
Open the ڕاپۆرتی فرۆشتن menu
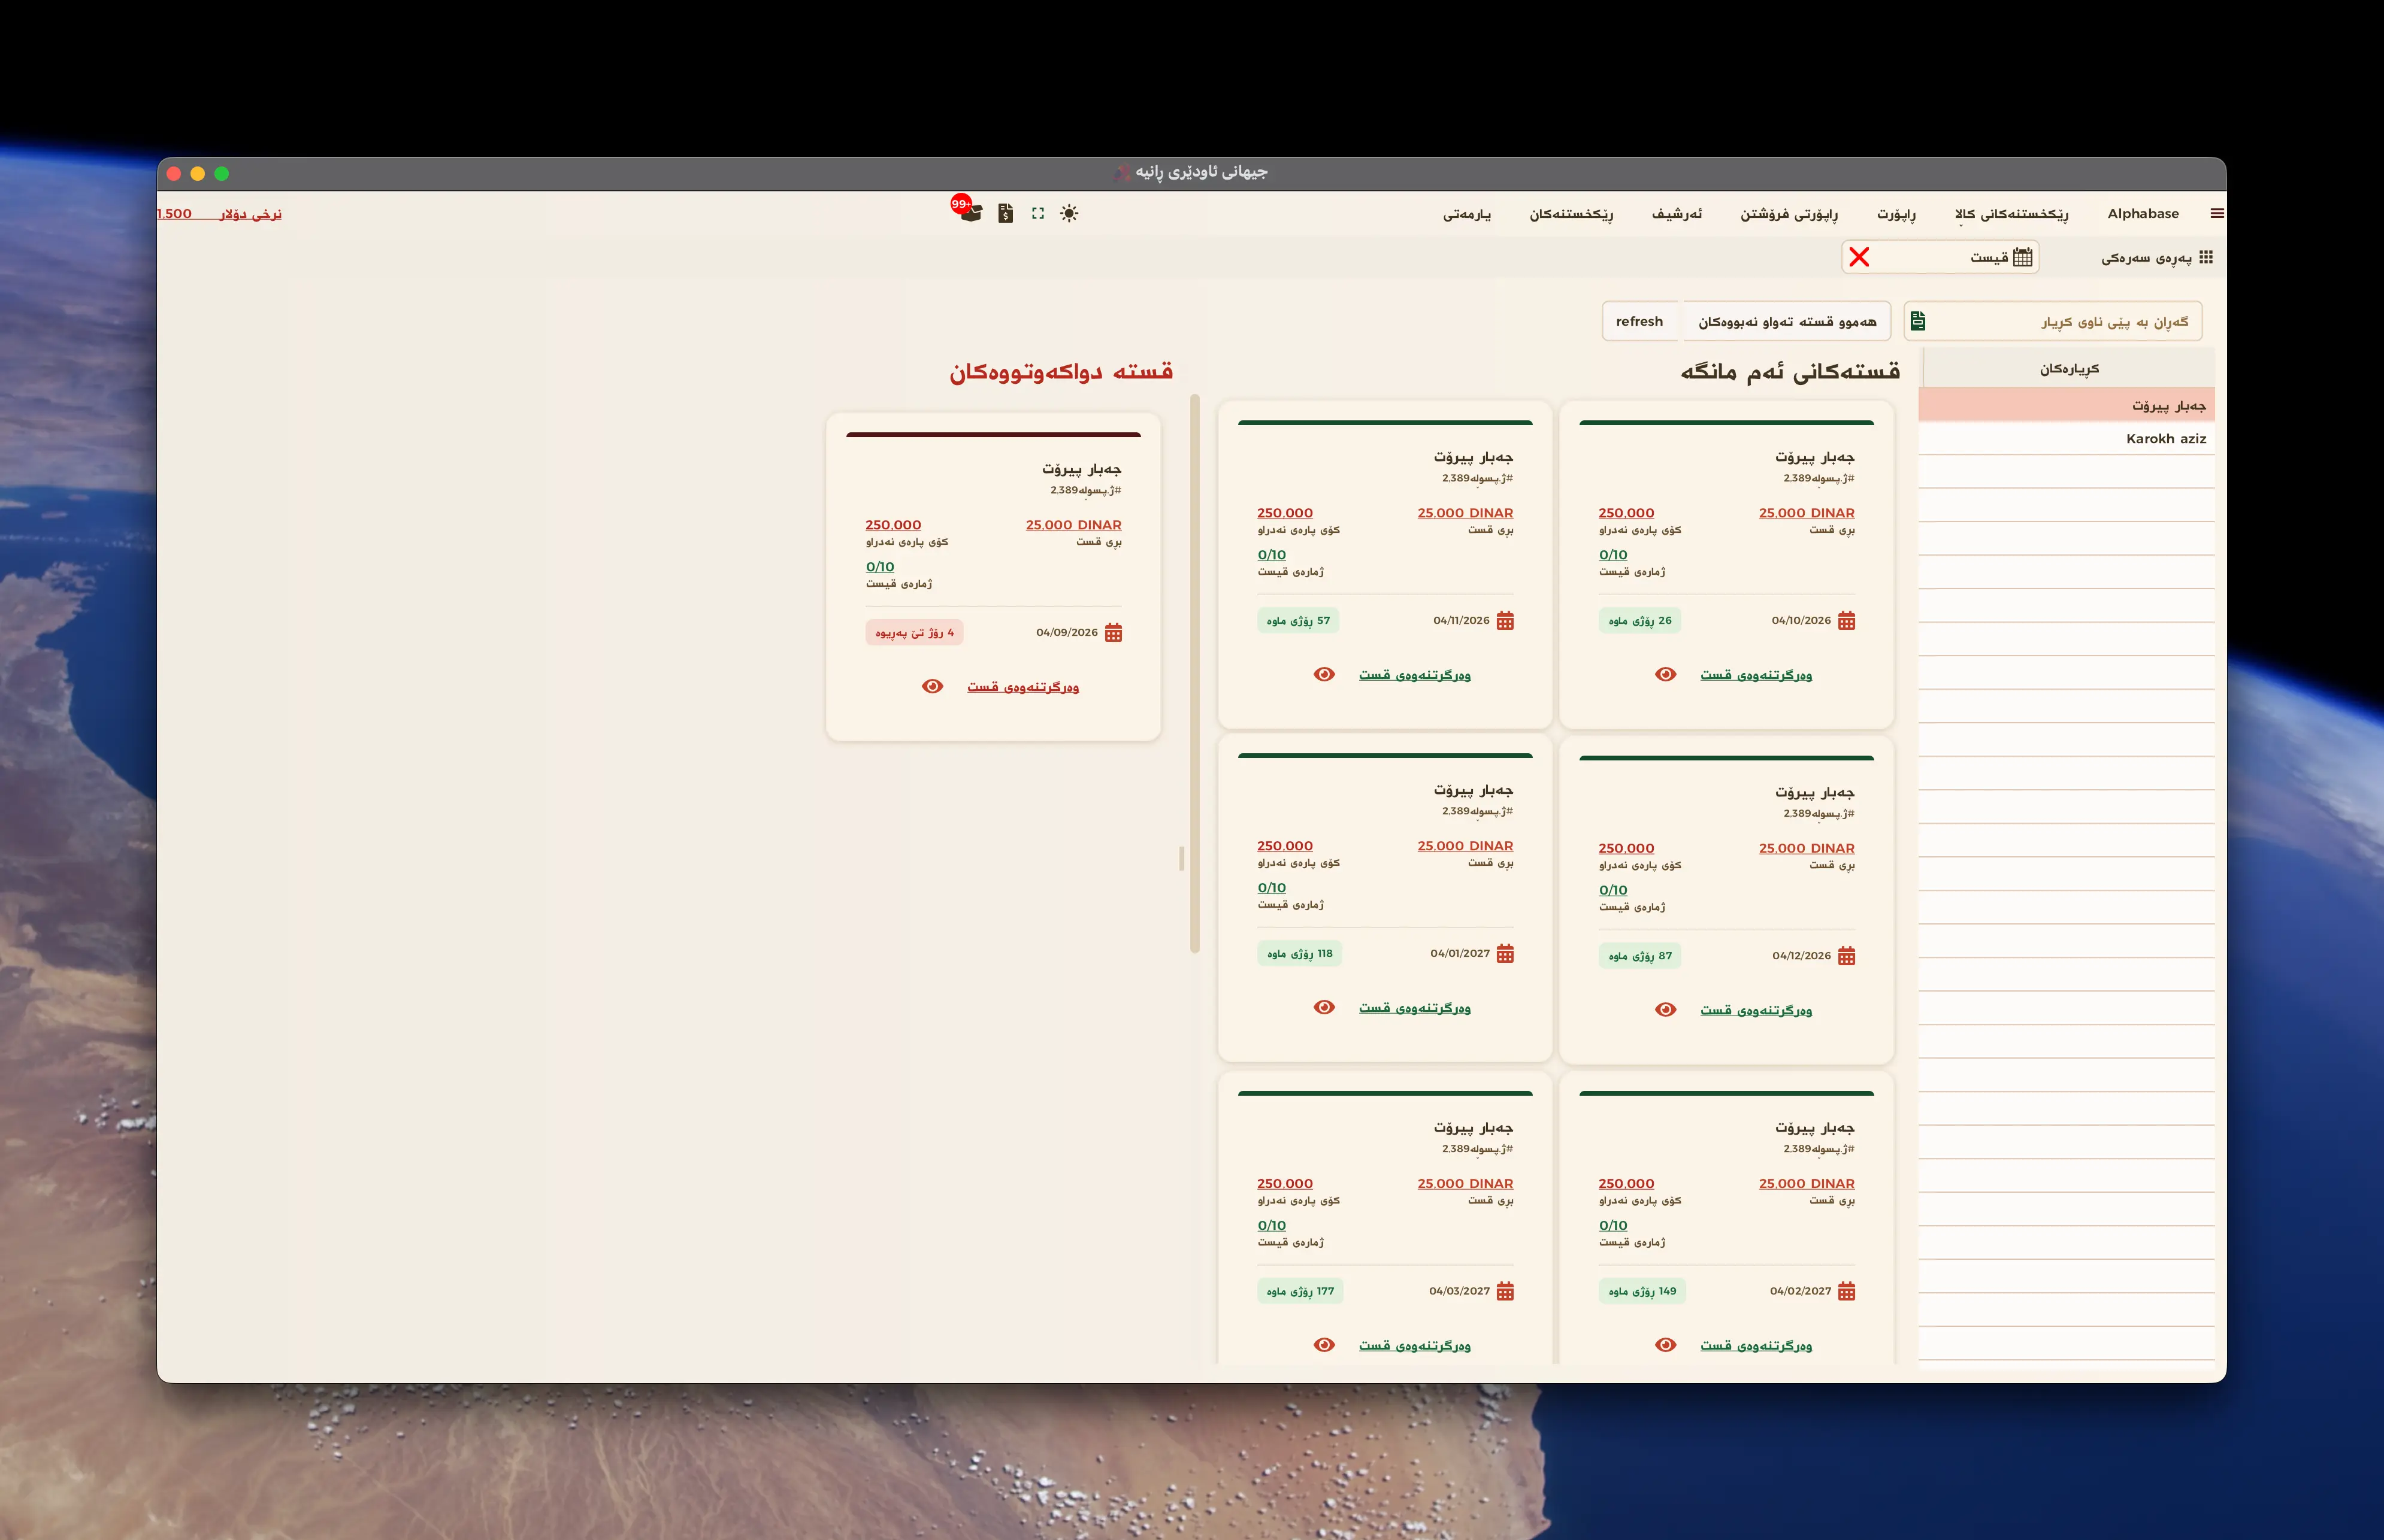1789,213
